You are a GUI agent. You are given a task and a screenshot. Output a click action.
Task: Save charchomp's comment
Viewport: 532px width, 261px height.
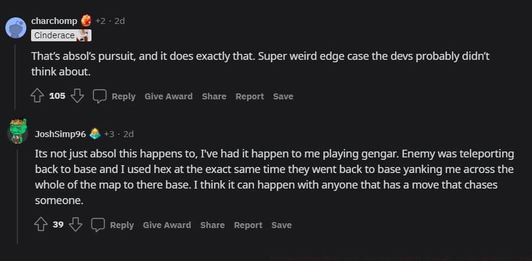pyautogui.click(x=283, y=96)
